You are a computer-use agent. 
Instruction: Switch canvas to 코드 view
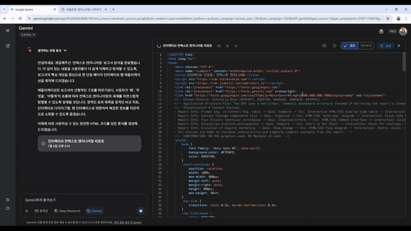(x=350, y=46)
